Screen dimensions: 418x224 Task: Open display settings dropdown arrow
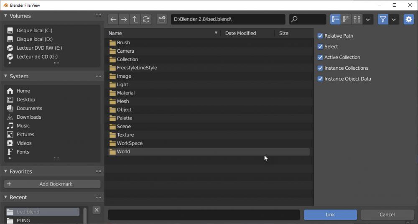tap(368, 19)
